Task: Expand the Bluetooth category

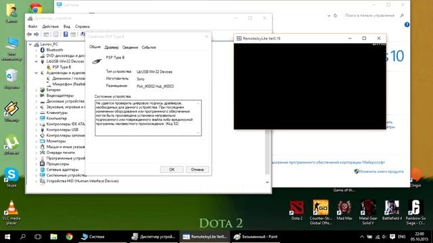Action: pos(36,50)
